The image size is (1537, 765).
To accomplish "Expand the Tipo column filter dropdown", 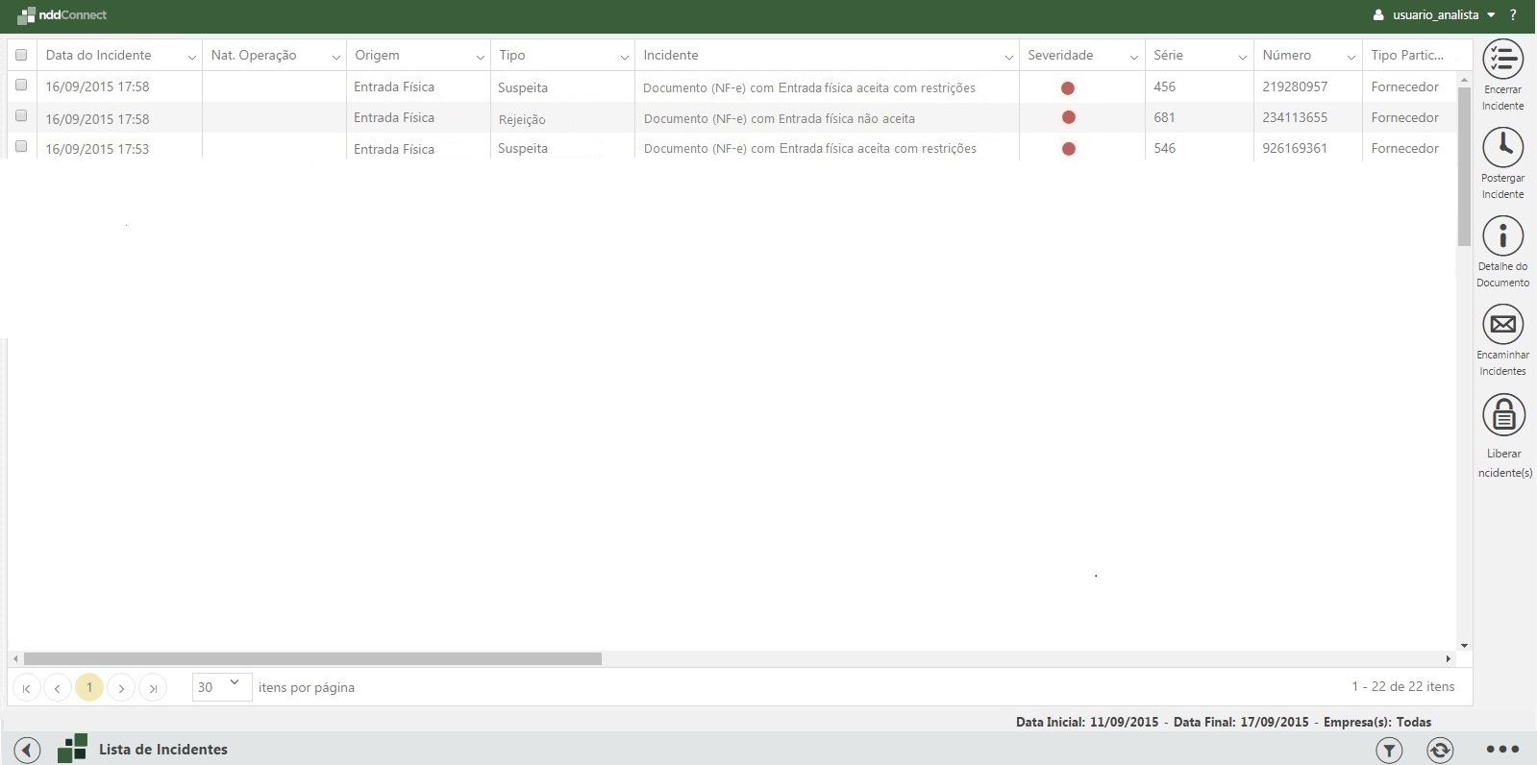I will (x=624, y=57).
